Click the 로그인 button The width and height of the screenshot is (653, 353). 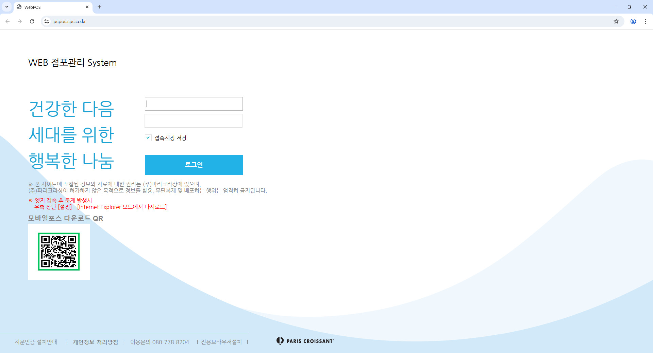pos(194,165)
